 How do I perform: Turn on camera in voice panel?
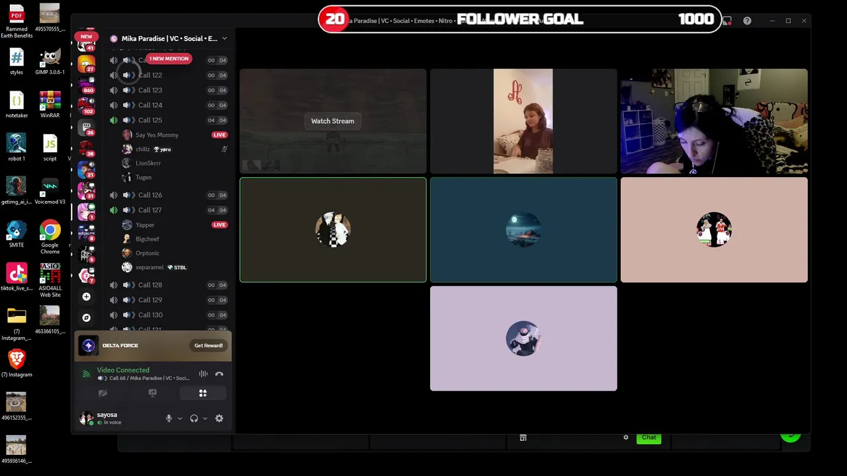click(103, 393)
